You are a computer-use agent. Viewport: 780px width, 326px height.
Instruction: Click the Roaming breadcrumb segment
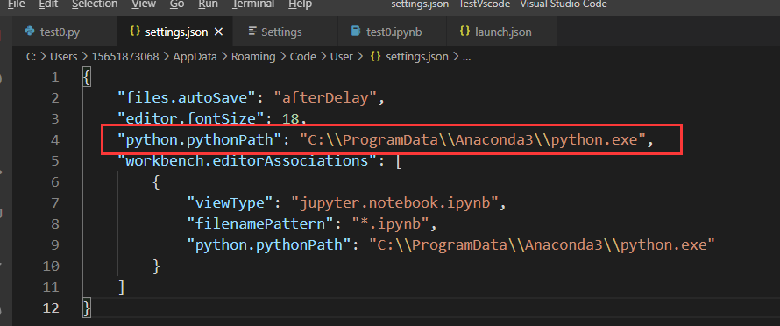tap(253, 57)
